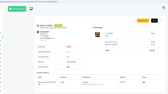Click the stripe cell in Payment history

70,84
